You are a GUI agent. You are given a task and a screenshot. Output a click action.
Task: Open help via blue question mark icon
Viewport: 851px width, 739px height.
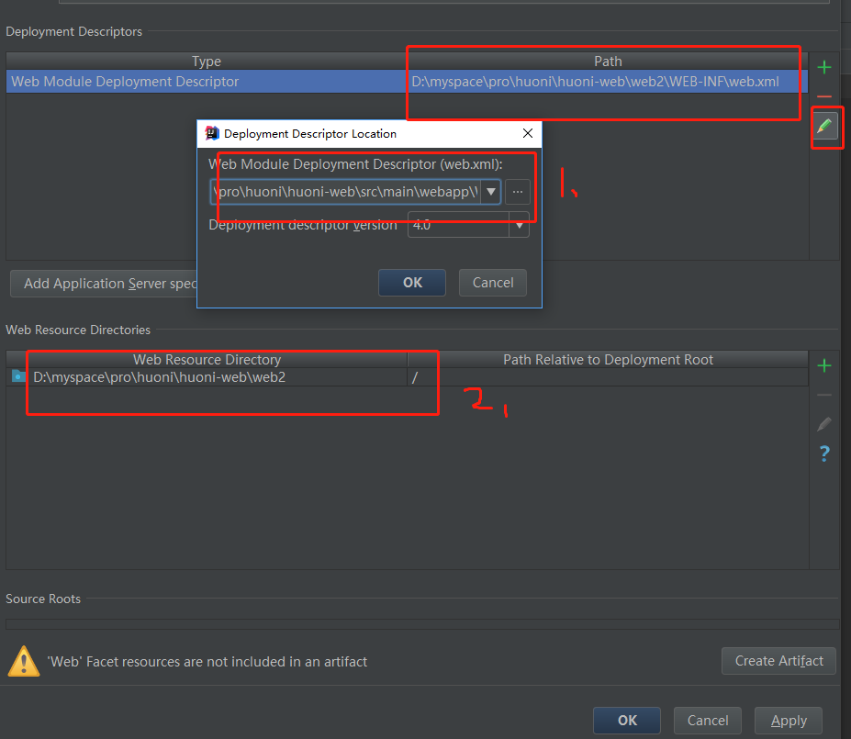823,453
